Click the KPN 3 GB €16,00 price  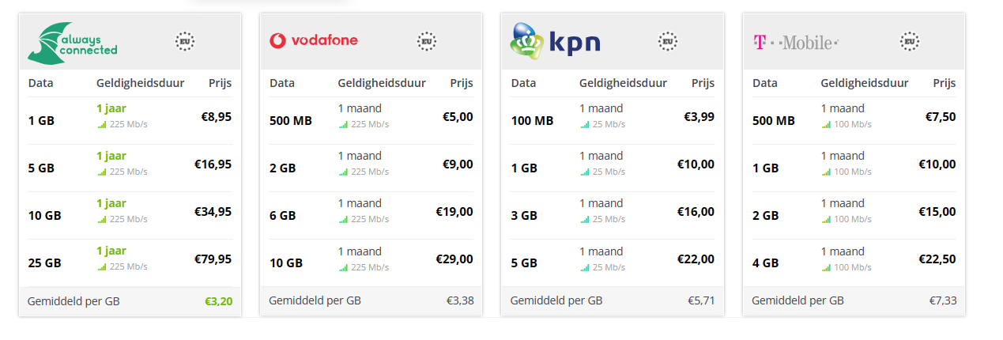pyautogui.click(x=696, y=211)
